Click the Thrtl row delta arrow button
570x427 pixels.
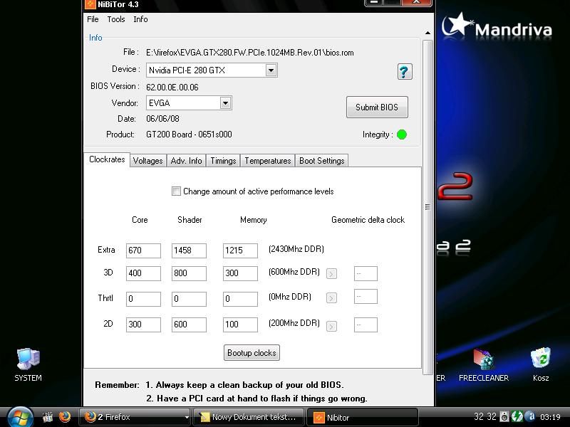pos(331,298)
